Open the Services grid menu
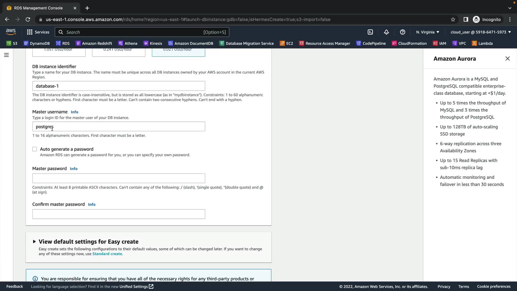 pyautogui.click(x=38, y=32)
